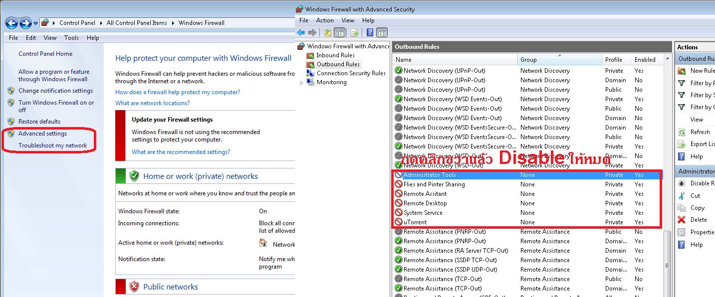Open Edit menu in Control Panel window
The height and width of the screenshot is (297, 715).
pos(31,38)
